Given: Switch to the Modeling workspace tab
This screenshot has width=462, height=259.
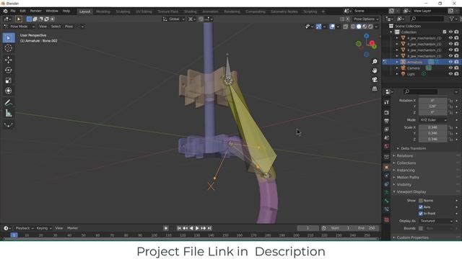Looking at the screenshot, I should click(x=103, y=12).
